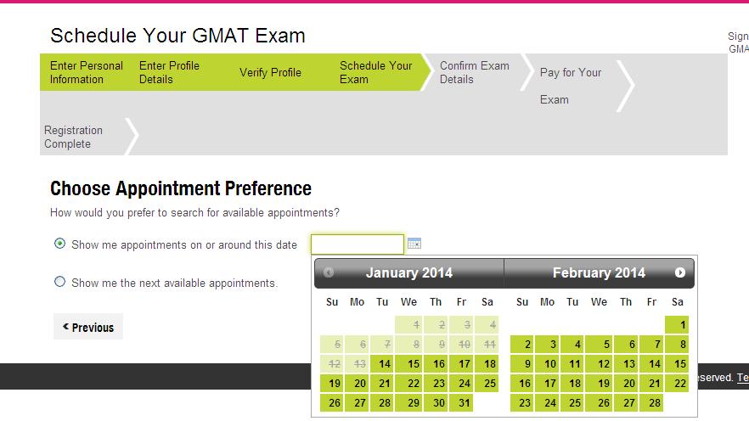
Task: Select the 'Schedule Your Exam' step
Action: tap(375, 72)
